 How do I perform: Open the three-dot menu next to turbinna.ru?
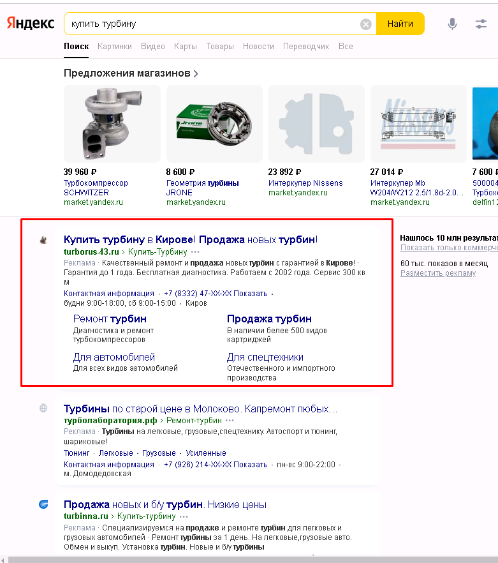pyautogui.click(x=184, y=516)
